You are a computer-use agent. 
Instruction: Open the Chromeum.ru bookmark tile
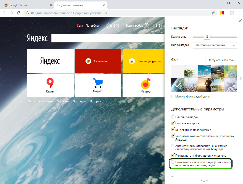(x=98, y=61)
